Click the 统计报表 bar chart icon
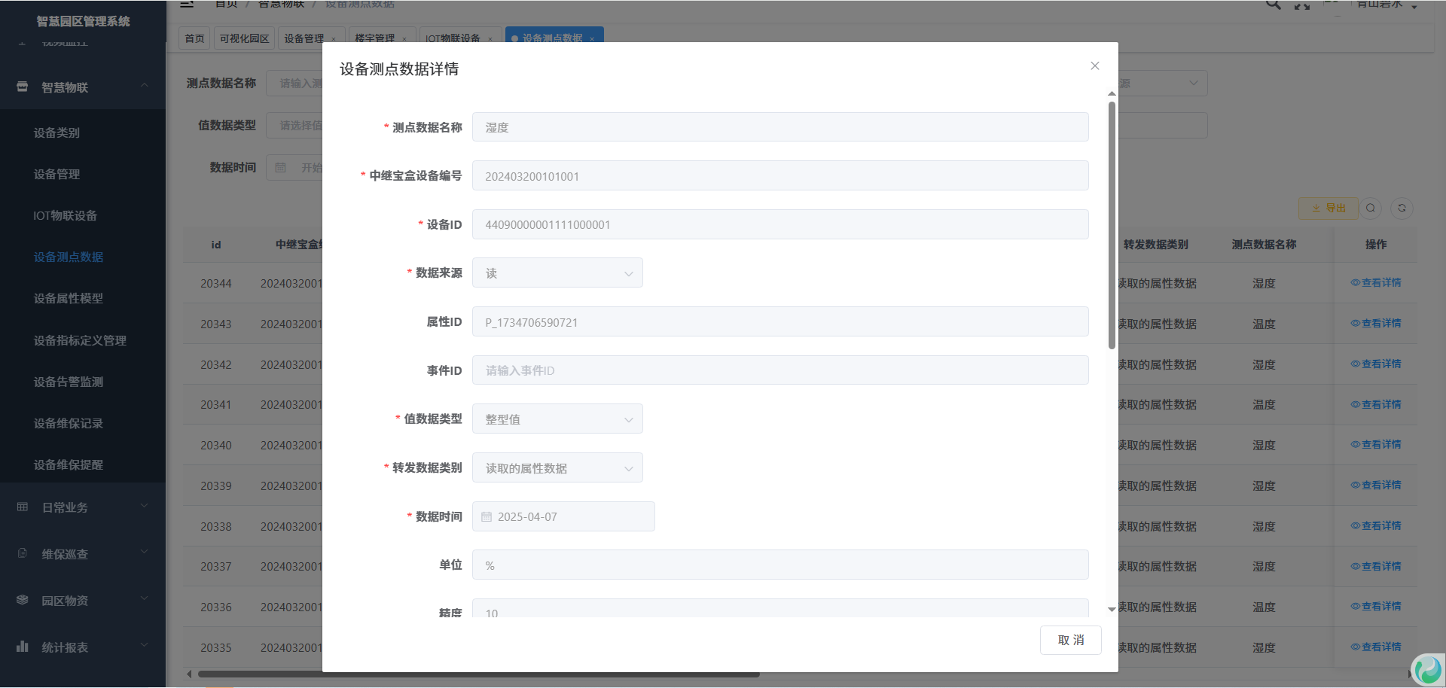The width and height of the screenshot is (1446, 688). [23, 647]
